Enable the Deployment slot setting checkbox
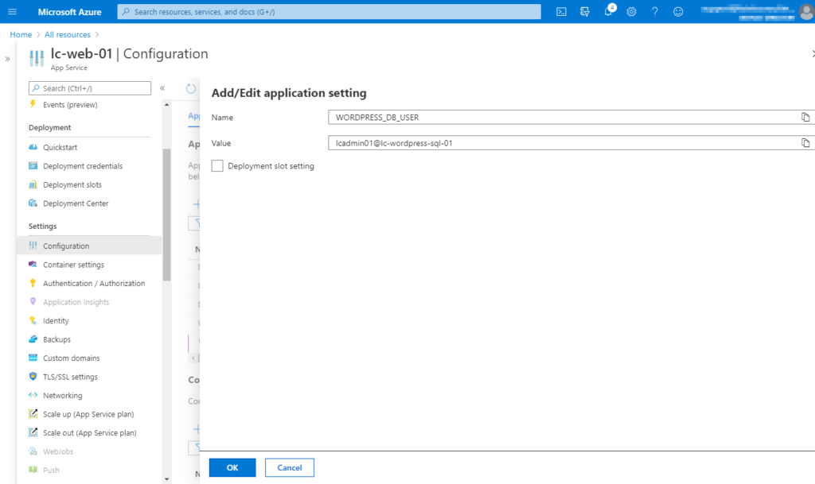Viewport: 815px width, 484px height. pyautogui.click(x=217, y=165)
